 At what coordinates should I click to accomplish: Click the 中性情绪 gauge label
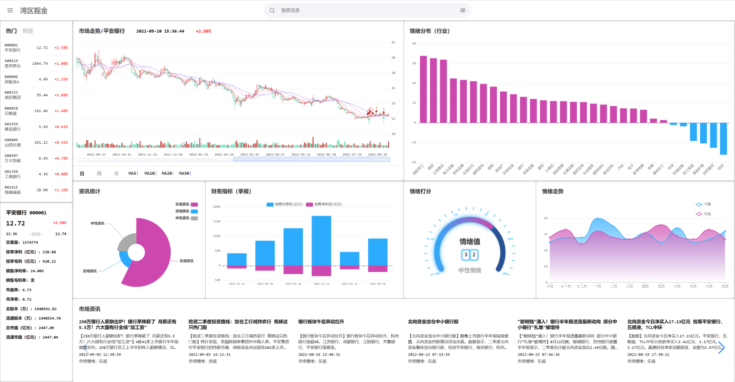pos(470,270)
